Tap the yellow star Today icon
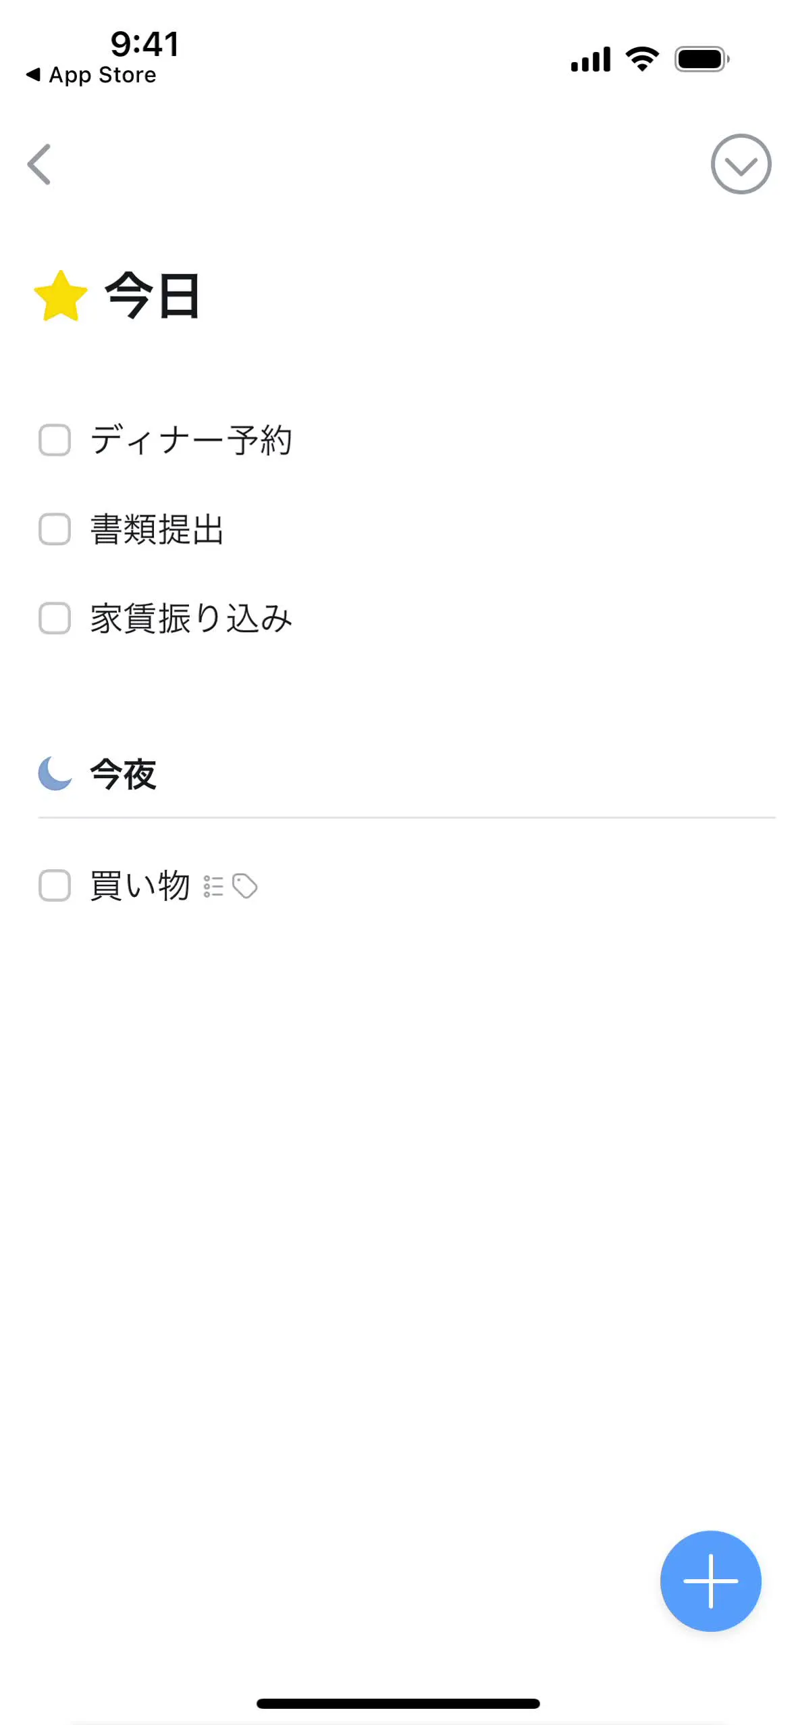Image resolution: width=796 pixels, height=1725 pixels. 61,296
